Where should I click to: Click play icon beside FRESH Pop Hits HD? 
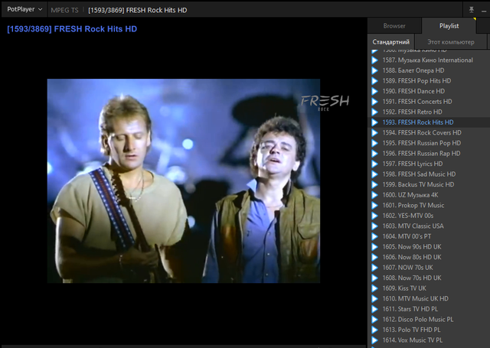click(x=374, y=81)
